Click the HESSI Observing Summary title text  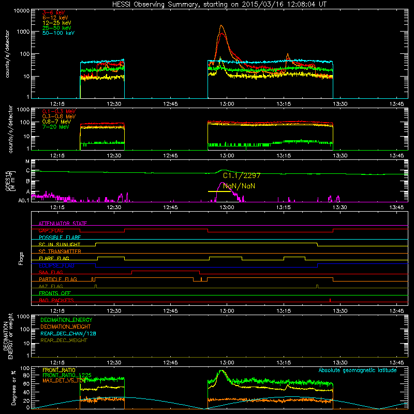point(219,5)
